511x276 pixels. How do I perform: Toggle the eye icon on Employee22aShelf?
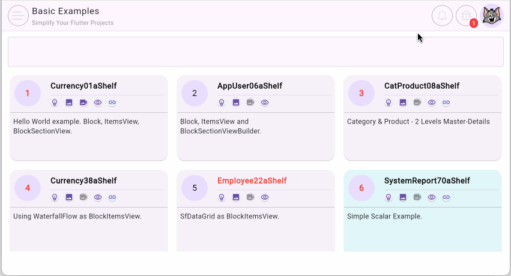265,197
